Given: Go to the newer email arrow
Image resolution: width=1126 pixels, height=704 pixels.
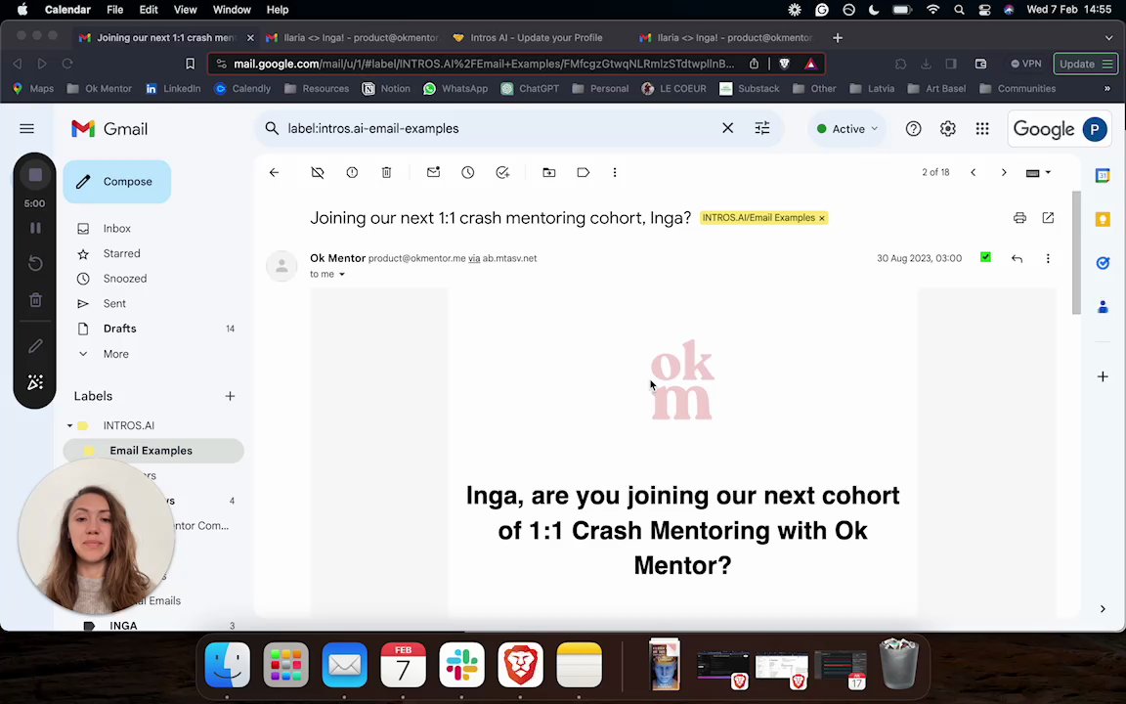Looking at the screenshot, I should coord(974,172).
